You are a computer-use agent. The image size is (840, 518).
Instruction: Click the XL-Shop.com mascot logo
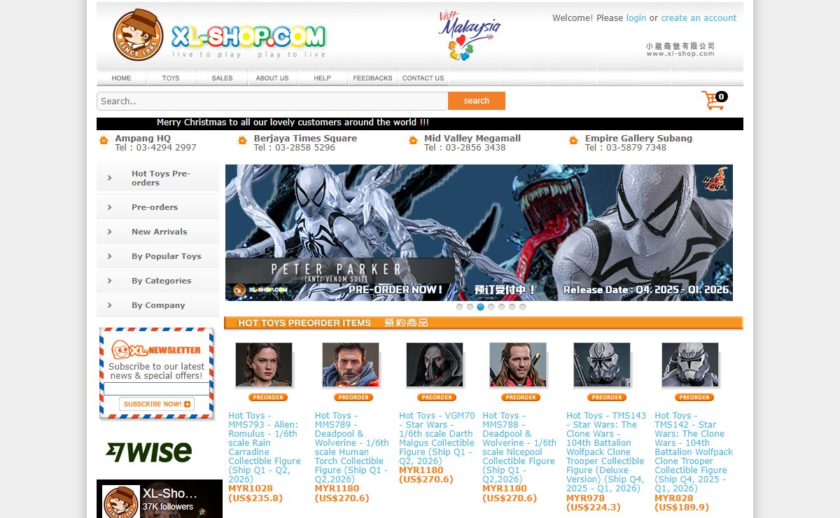pyautogui.click(x=138, y=35)
